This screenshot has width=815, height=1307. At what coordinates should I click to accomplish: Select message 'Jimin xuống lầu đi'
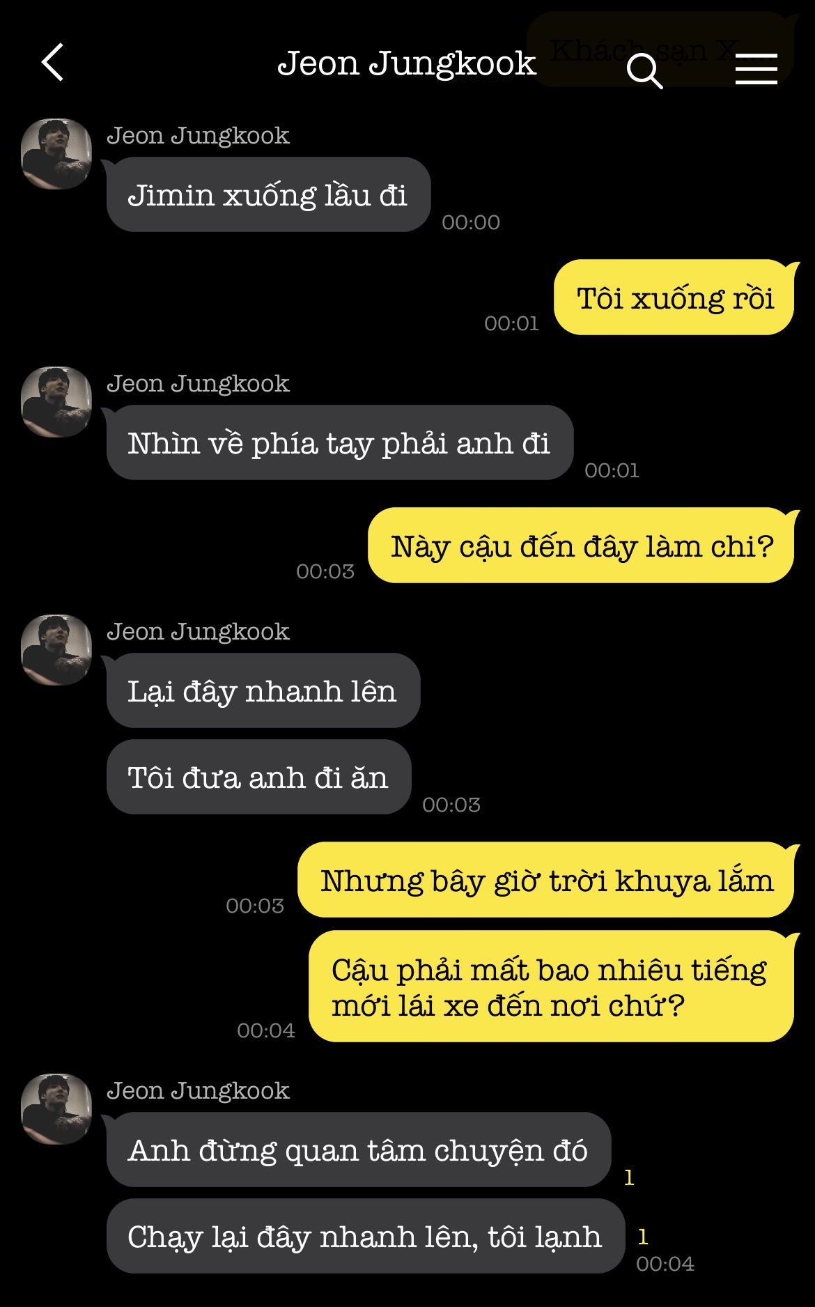point(268,194)
